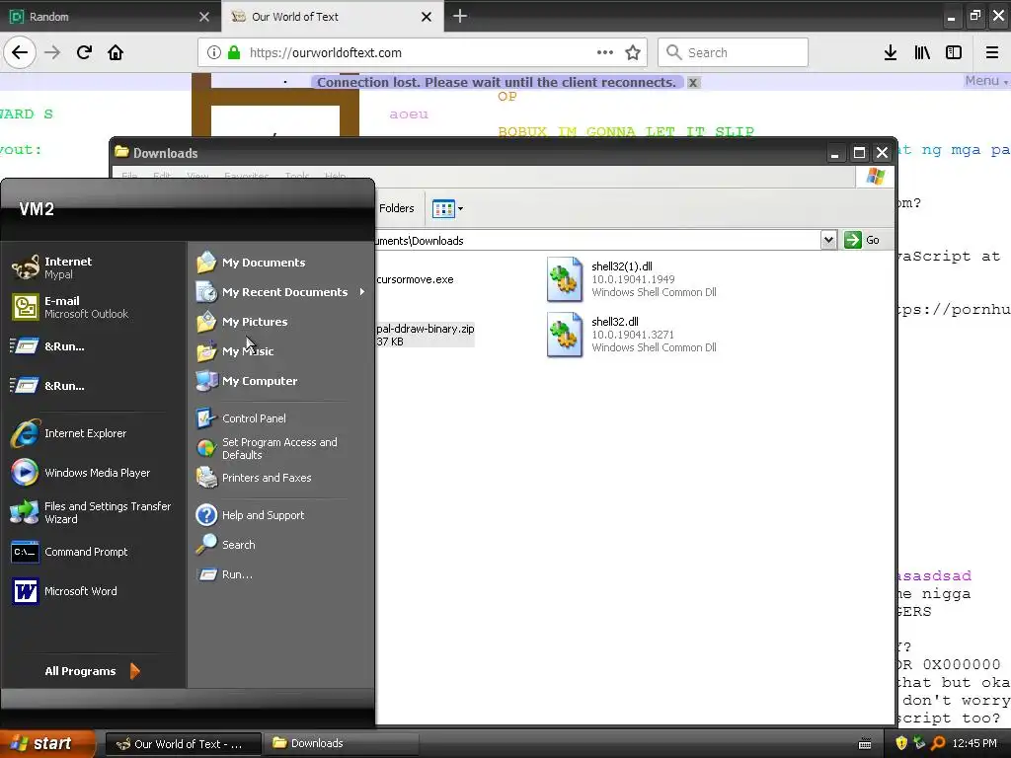Click the magnifier tray icon
This screenshot has width=1011, height=758.
(x=938, y=743)
